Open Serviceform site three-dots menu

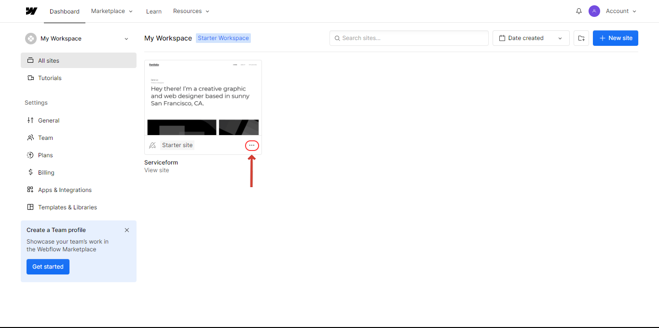coord(252,145)
